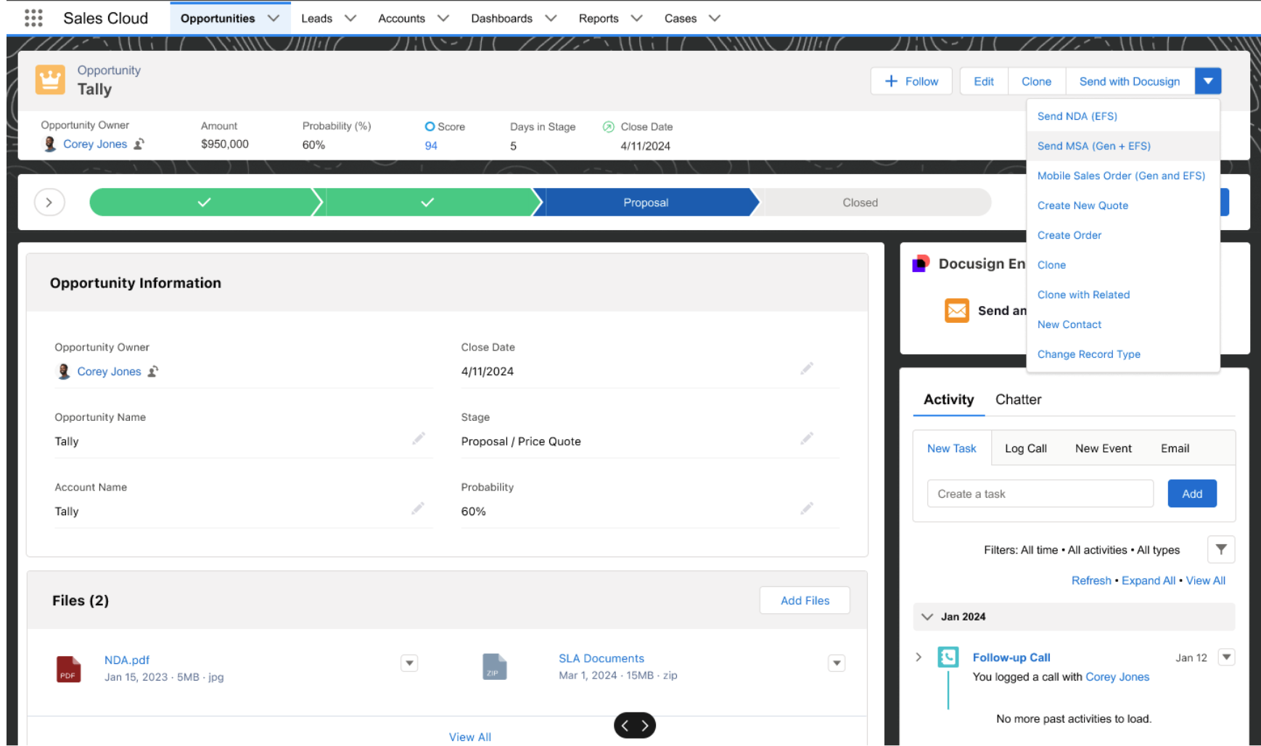Click the Add Files button

tap(805, 600)
